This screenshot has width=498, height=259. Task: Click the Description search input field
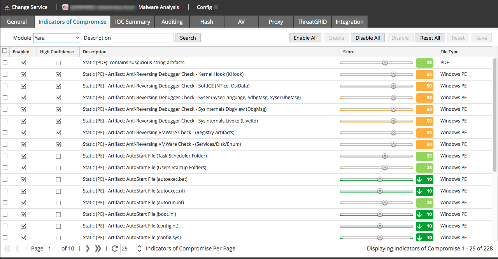[143, 38]
